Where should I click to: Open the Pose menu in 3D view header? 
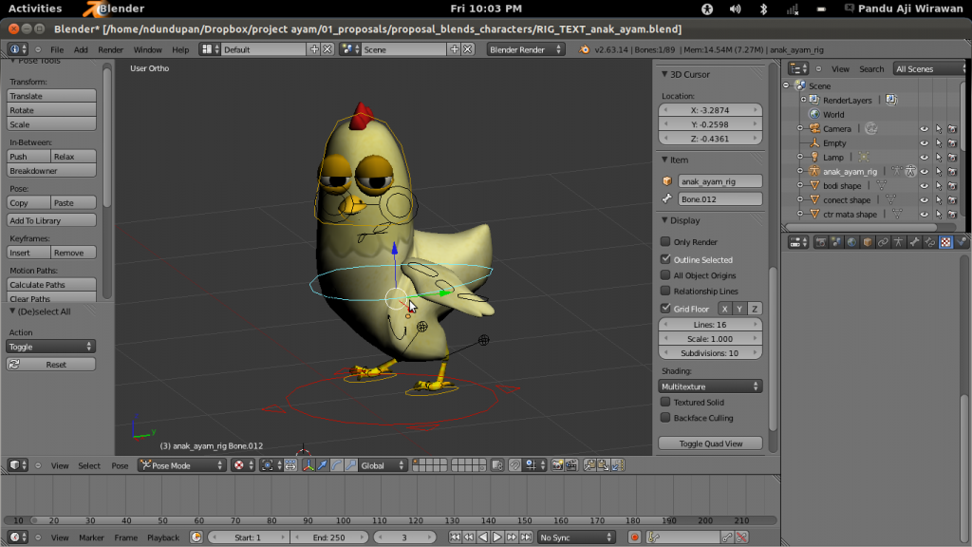(120, 465)
